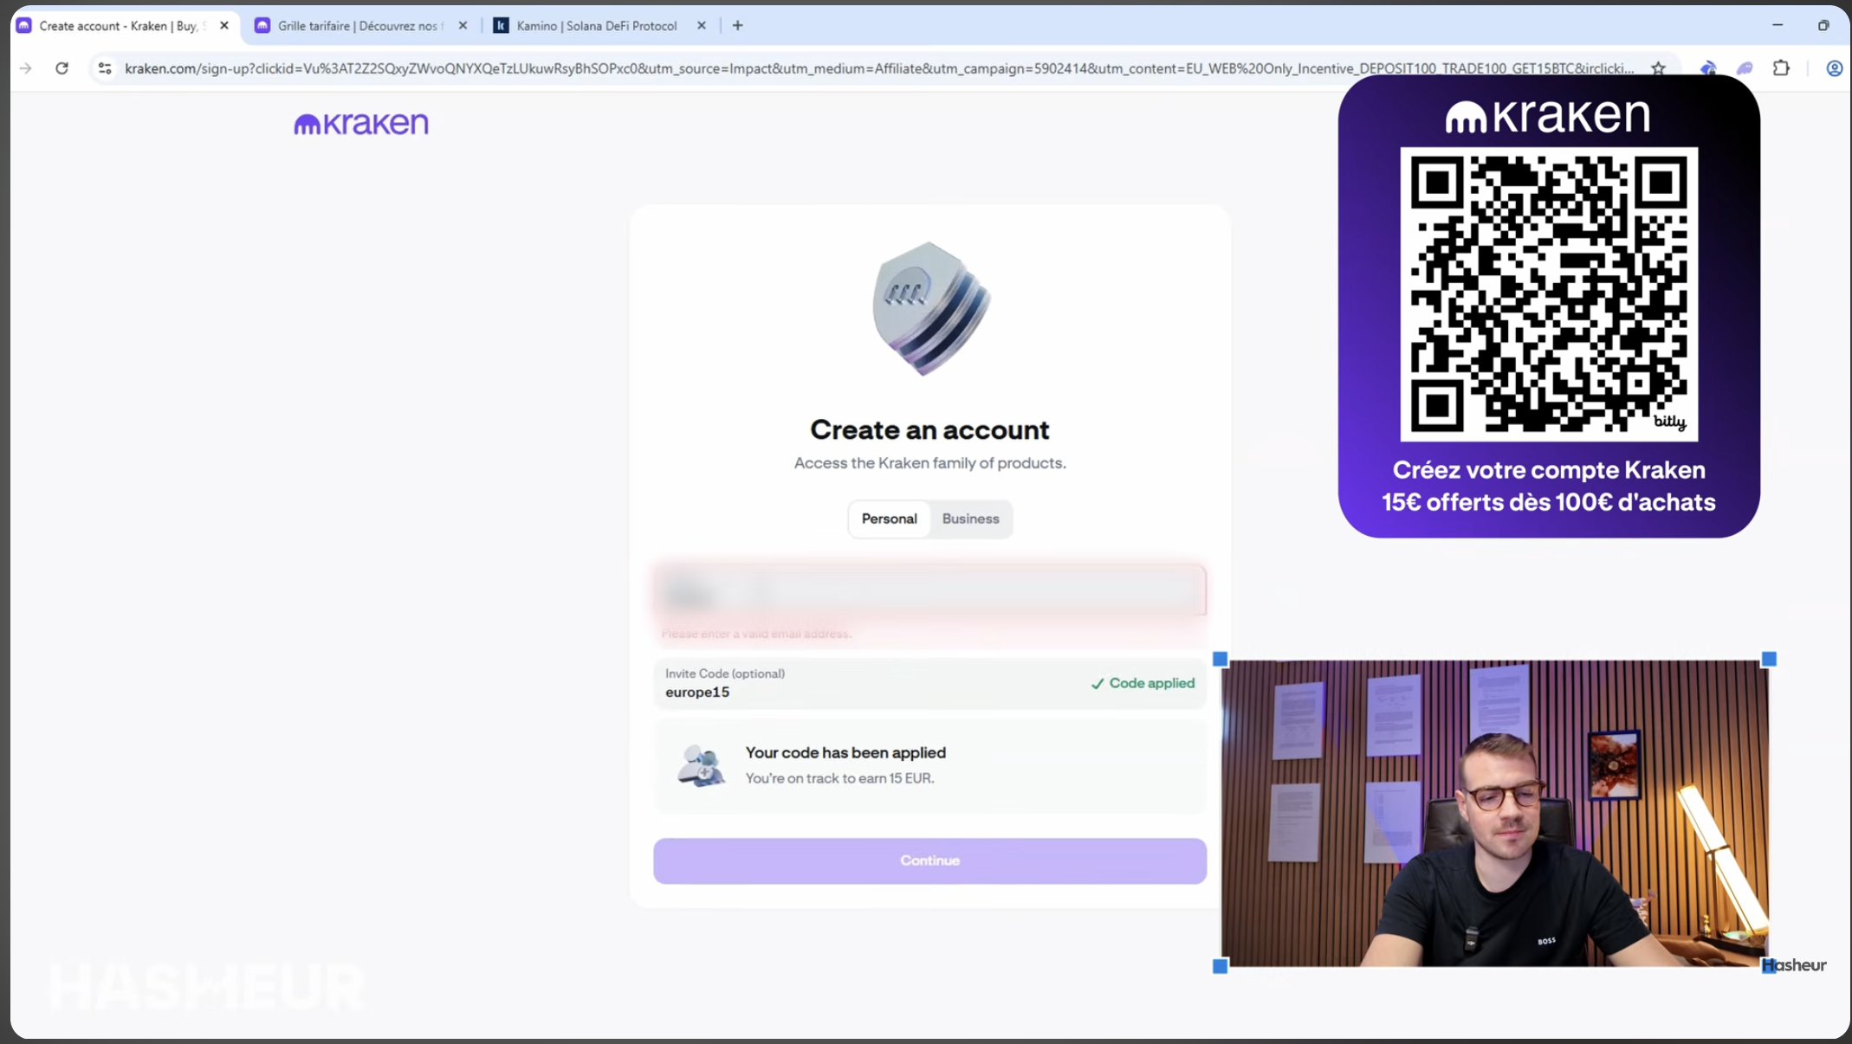
Task: Bookmark this page with star icon
Action: coord(1658,68)
